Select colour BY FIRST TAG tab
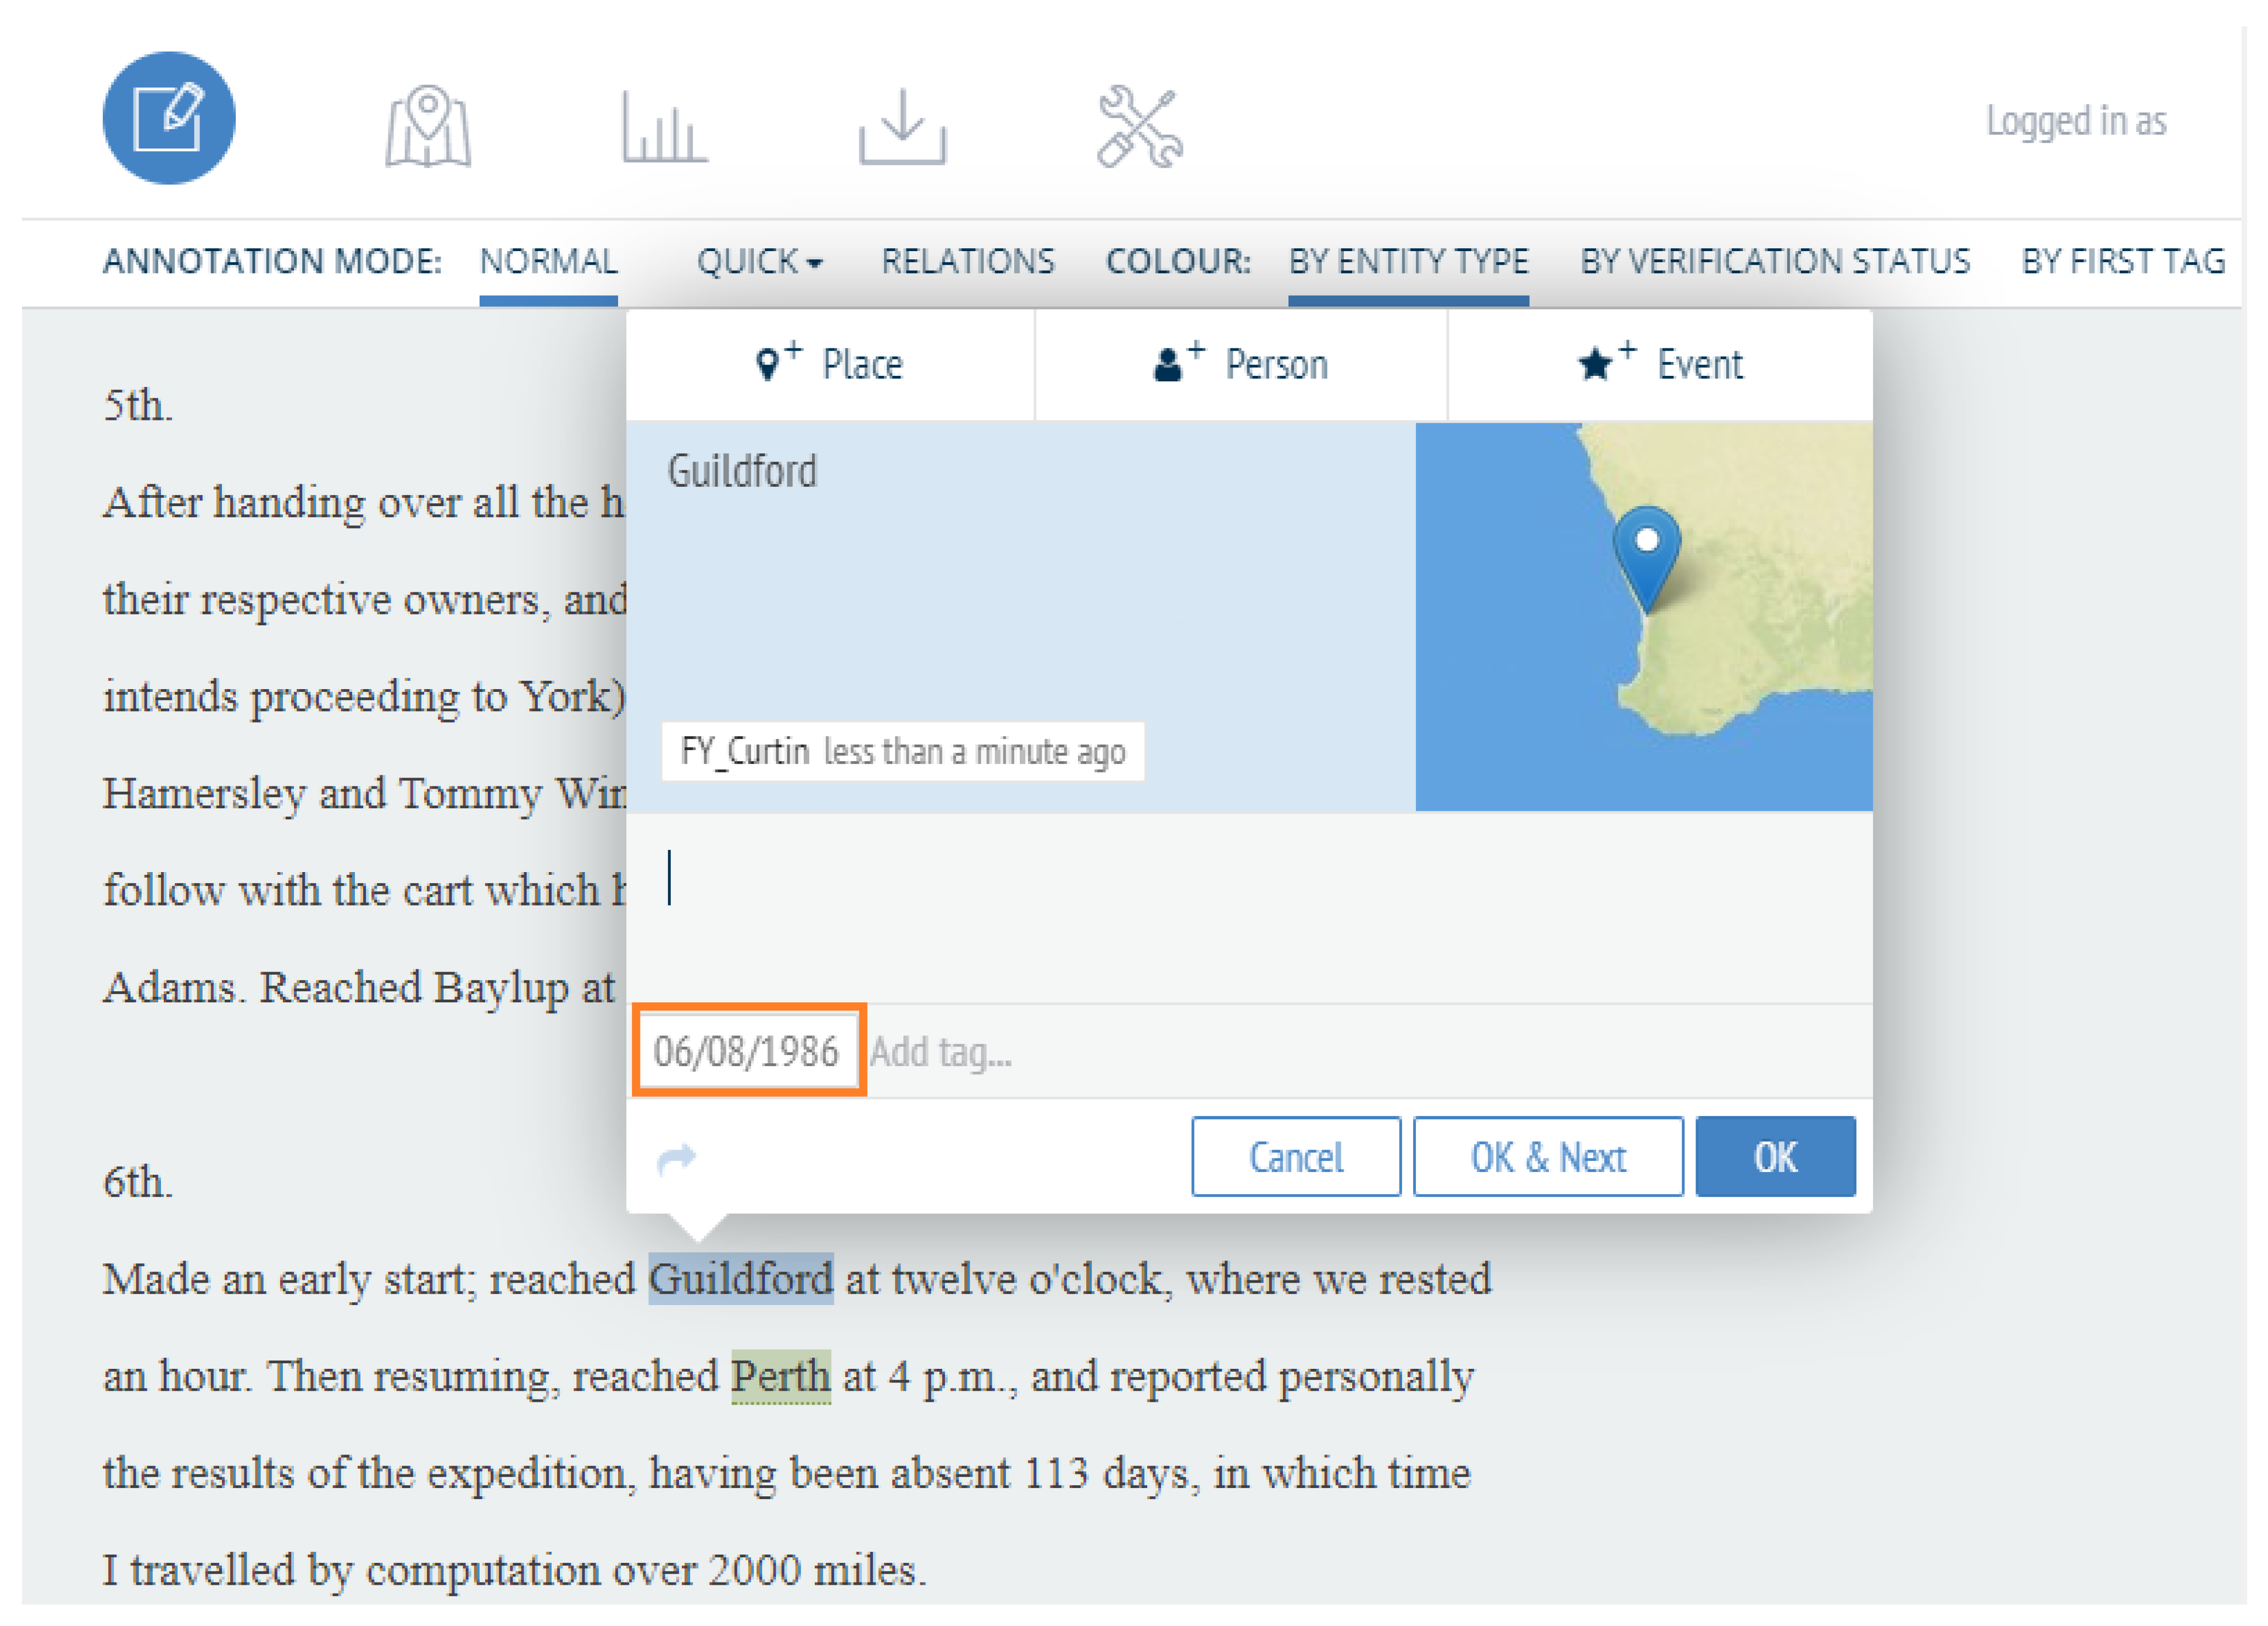This screenshot has width=2268, height=1626. coord(2123,261)
